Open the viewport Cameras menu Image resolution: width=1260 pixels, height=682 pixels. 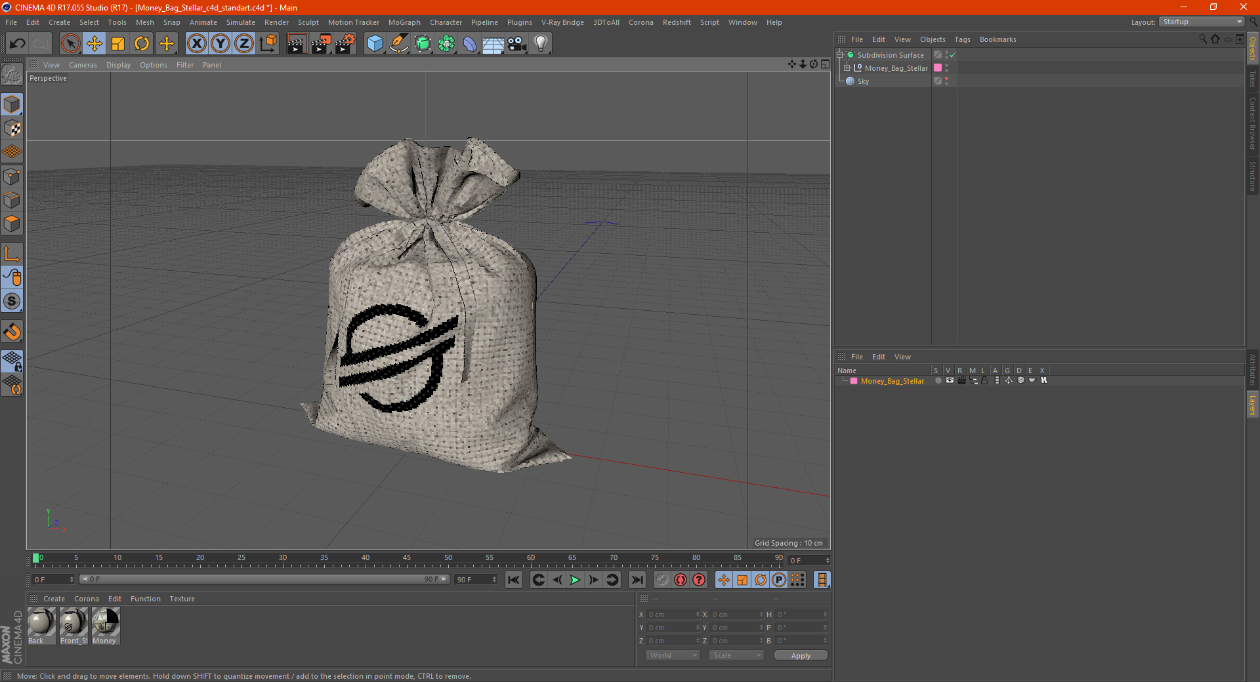(83, 65)
